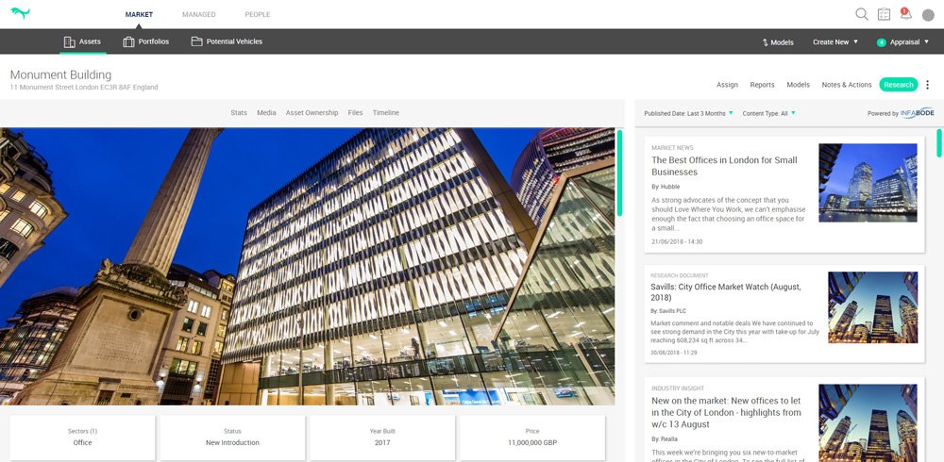Screen dimensions: 944x462
Task: Open notifications bell icon
Action: coord(905,14)
